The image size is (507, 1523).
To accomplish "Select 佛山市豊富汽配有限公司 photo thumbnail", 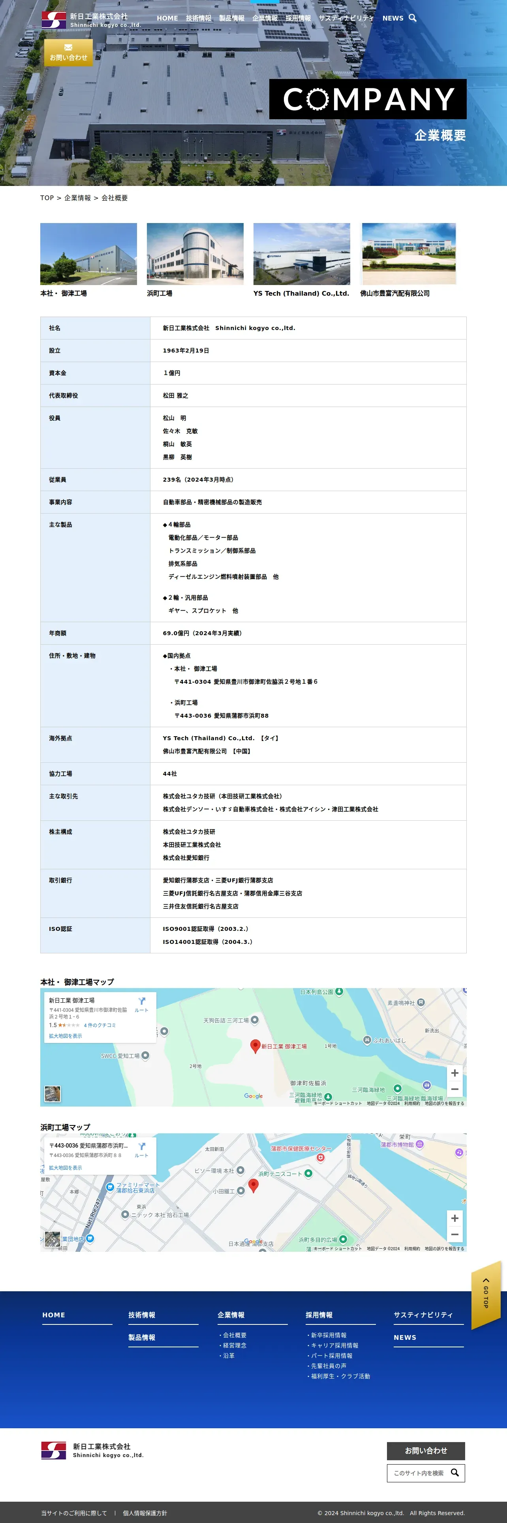I will pyautogui.click(x=409, y=254).
